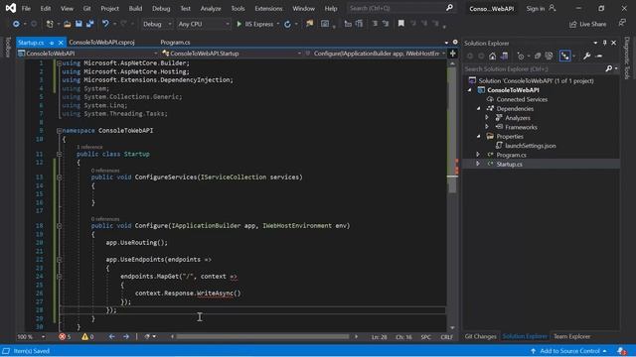Click the browser refresh icon in toolbar

(287, 24)
